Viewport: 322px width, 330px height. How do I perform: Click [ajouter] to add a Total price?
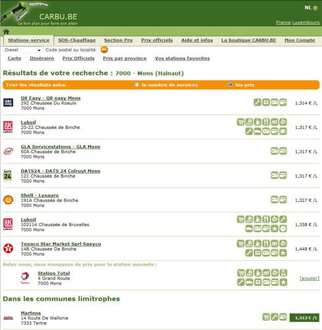310,278
